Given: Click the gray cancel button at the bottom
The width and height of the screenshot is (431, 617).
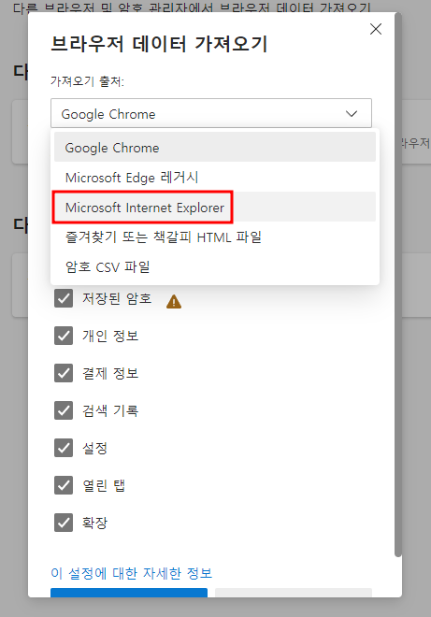Looking at the screenshot, I should coord(294,593).
